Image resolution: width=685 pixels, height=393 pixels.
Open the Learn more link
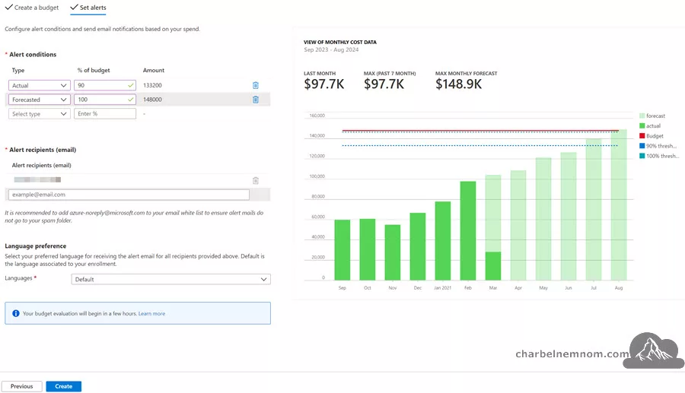pos(151,314)
